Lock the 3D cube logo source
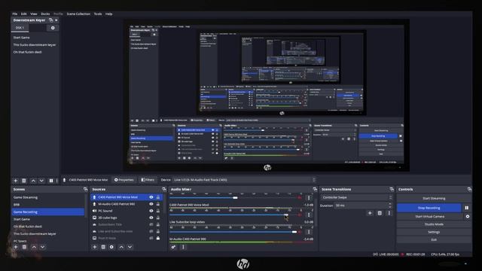Screen dimensions: 482x271 click(158, 218)
